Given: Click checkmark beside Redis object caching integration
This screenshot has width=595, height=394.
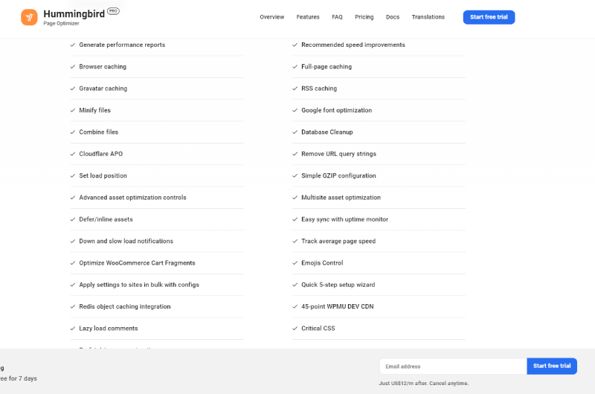Looking at the screenshot, I should [73, 306].
